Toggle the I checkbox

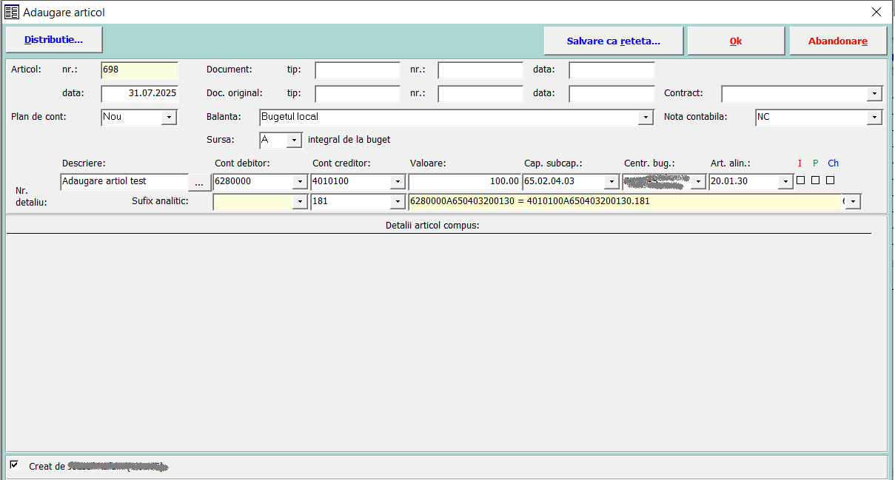point(800,180)
